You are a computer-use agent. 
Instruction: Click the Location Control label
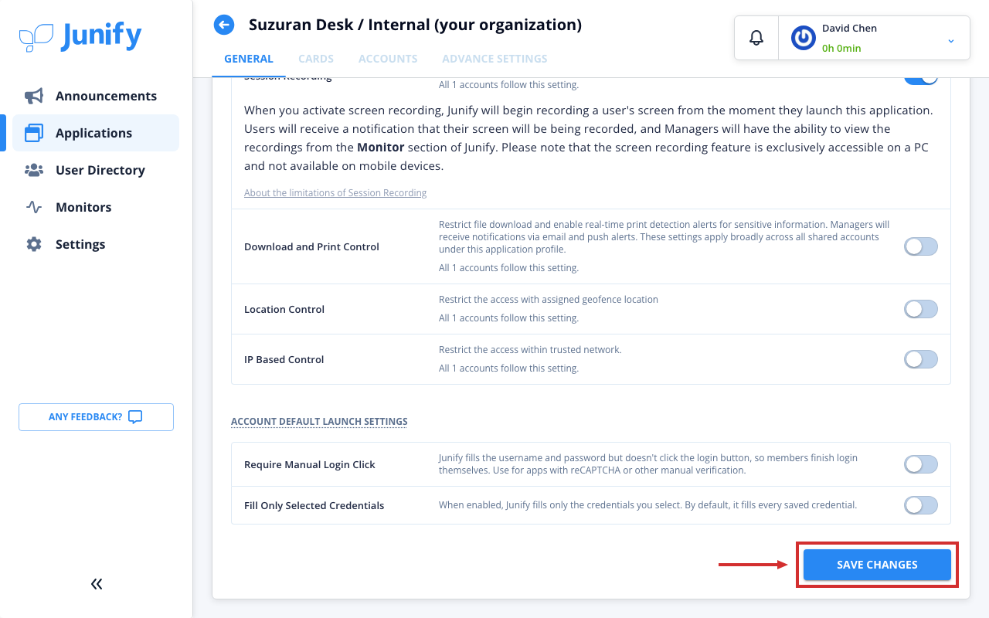coord(284,309)
